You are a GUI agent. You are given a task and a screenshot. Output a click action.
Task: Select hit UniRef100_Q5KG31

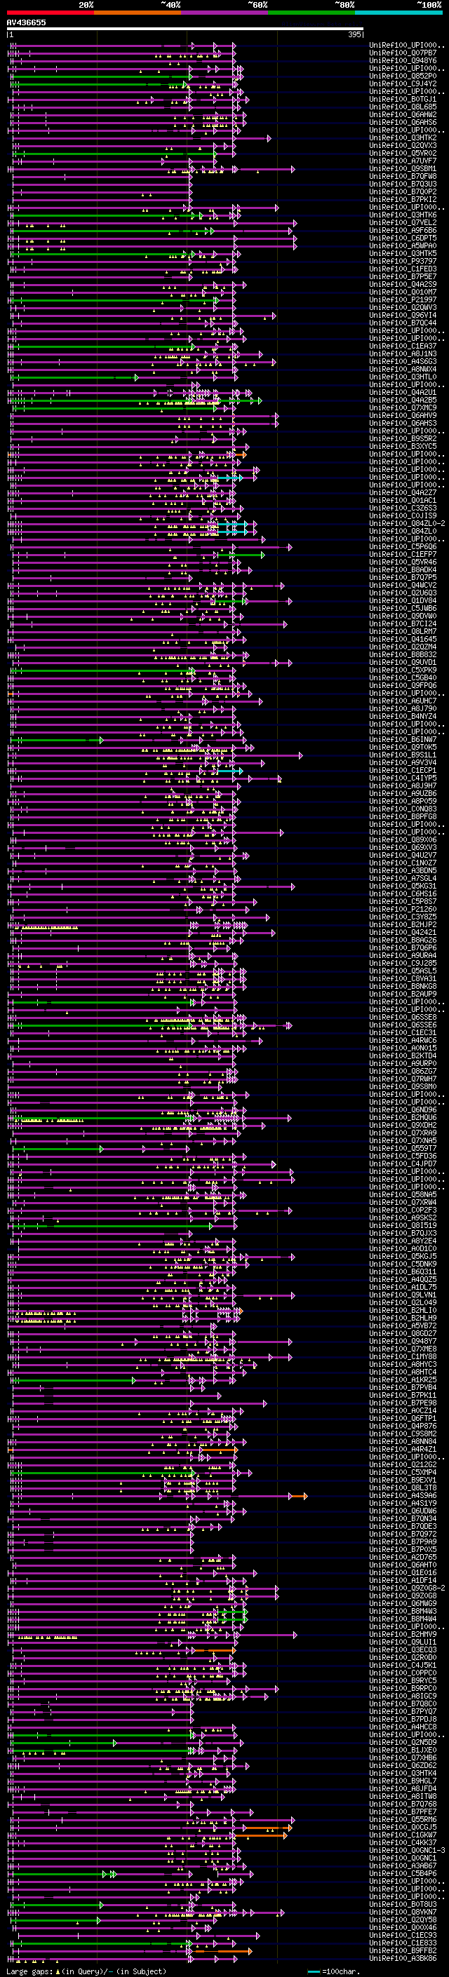[x=403, y=886]
